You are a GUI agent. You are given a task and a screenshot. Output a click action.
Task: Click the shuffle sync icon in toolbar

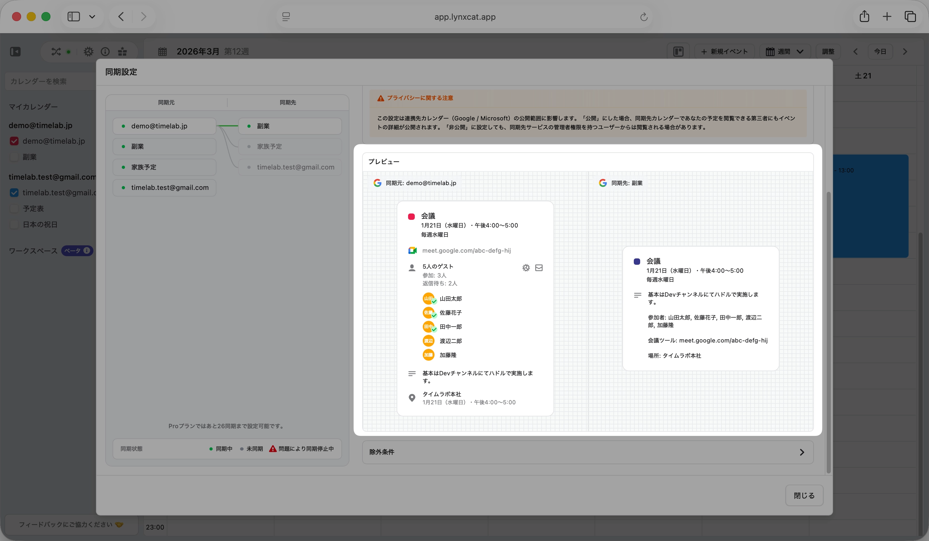tap(56, 52)
